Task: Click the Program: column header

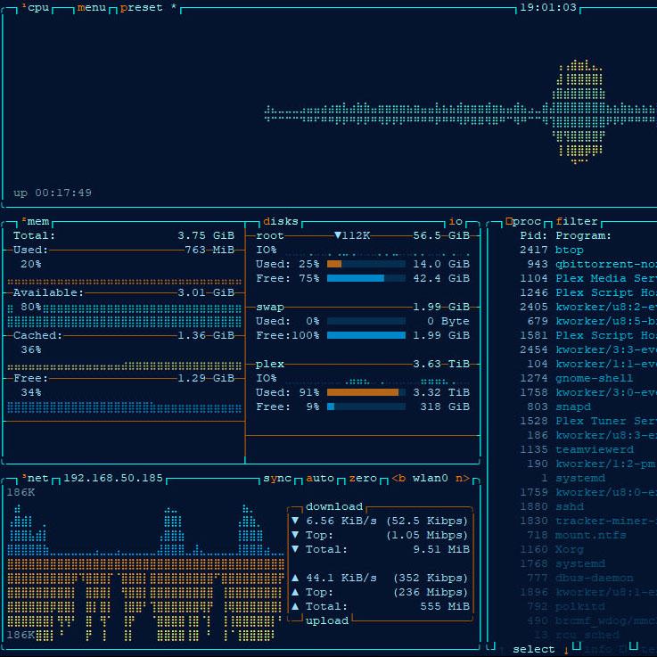Action: pyautogui.click(x=584, y=235)
